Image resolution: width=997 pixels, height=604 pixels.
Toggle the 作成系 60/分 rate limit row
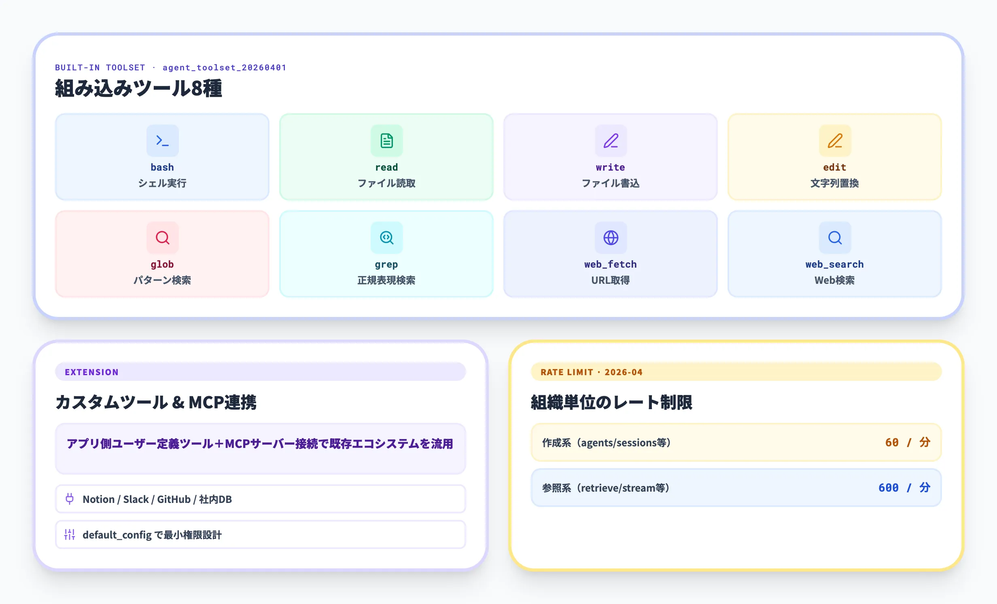click(736, 442)
